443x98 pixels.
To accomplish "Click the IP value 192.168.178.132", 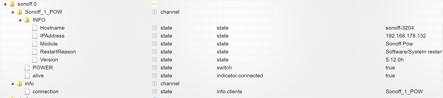I will point(406,36).
